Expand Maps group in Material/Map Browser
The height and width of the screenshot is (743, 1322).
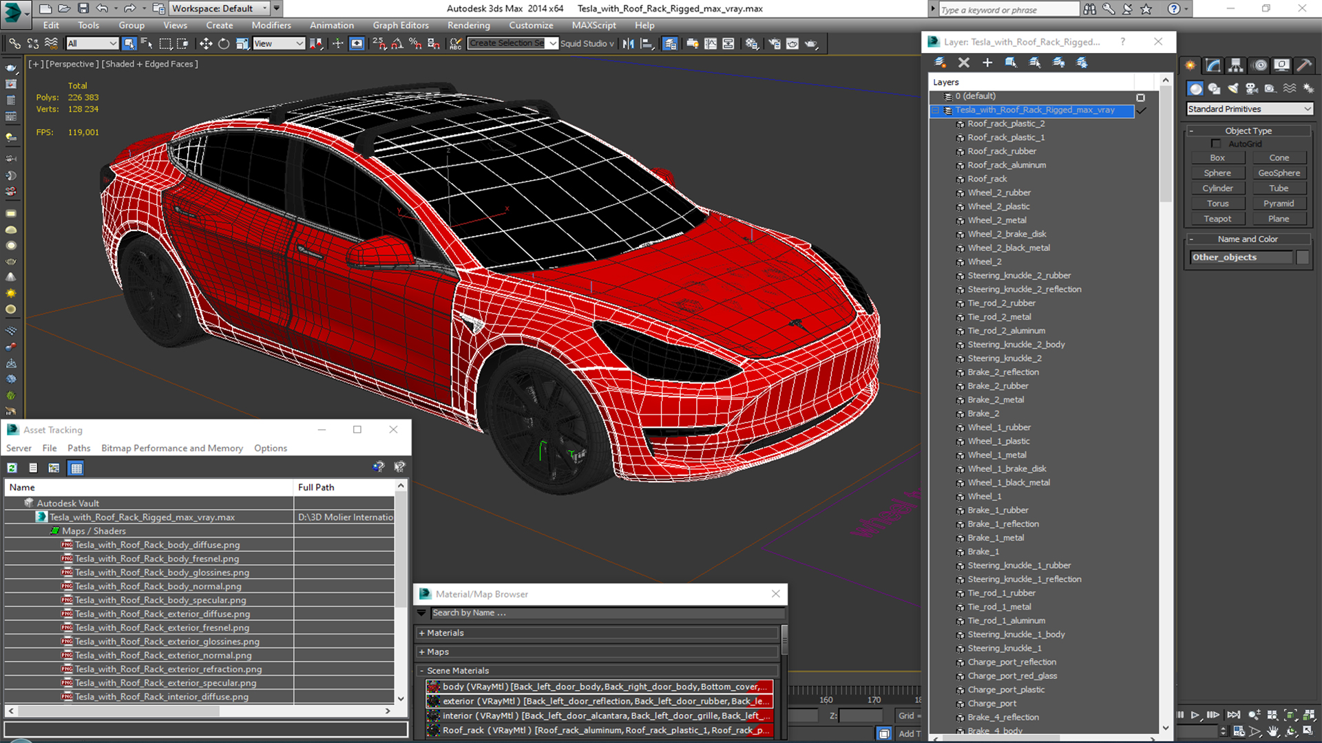point(421,652)
